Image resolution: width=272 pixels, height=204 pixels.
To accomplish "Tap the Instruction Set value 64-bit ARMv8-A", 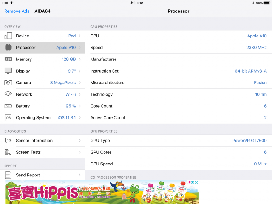I will [x=251, y=71].
